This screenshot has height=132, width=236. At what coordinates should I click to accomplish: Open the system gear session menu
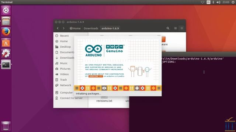(233, 2)
